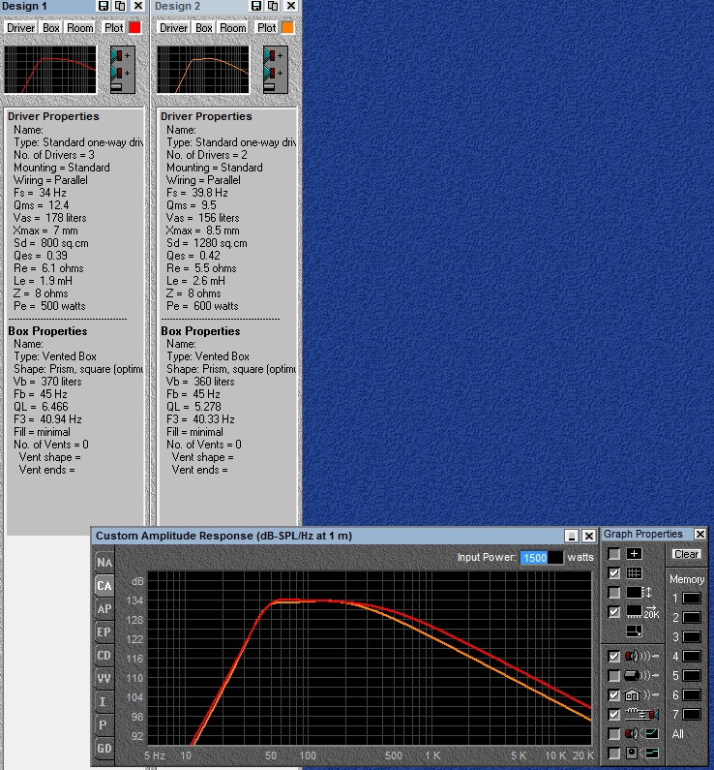Enable the gray cylinder acoustic response checkbox
This screenshot has width=714, height=770.
click(614, 676)
